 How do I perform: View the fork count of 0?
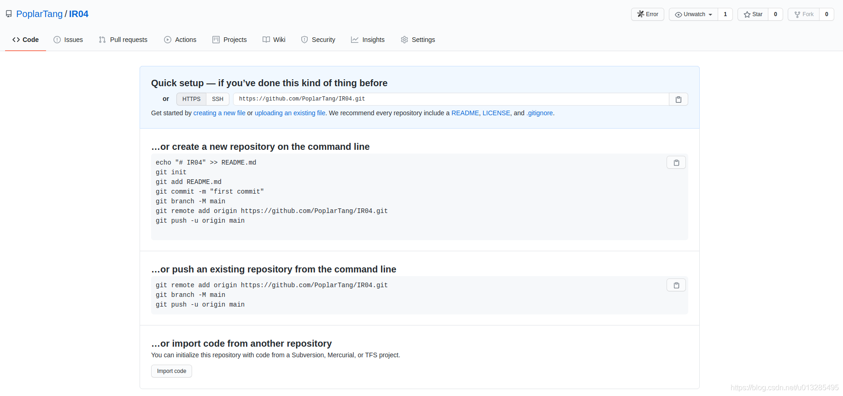point(826,14)
